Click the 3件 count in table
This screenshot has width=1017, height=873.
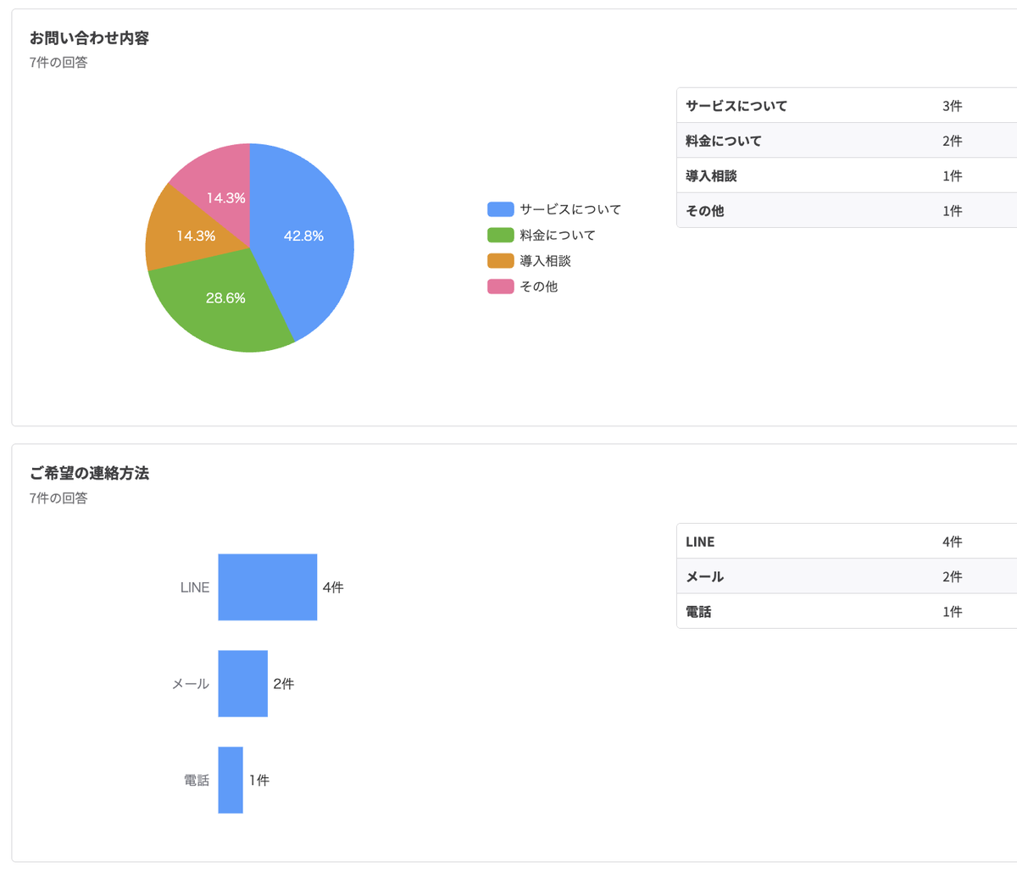pos(953,106)
